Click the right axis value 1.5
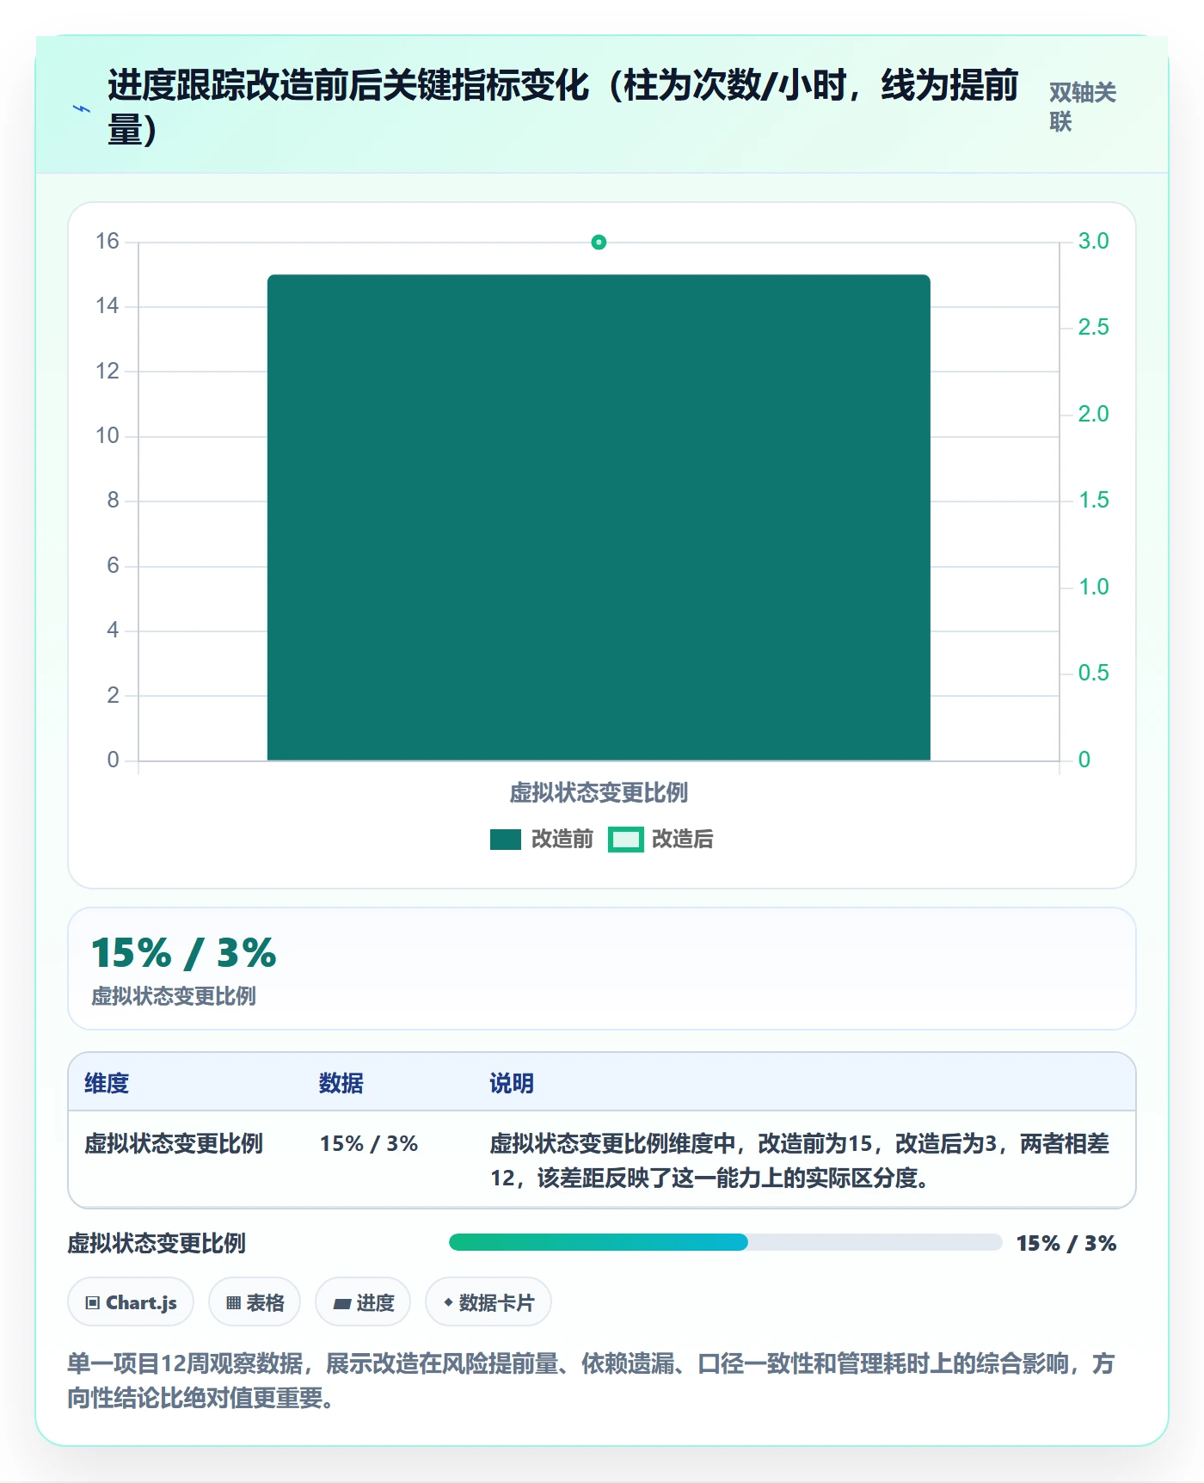Image resolution: width=1204 pixels, height=1483 pixels. (1094, 501)
